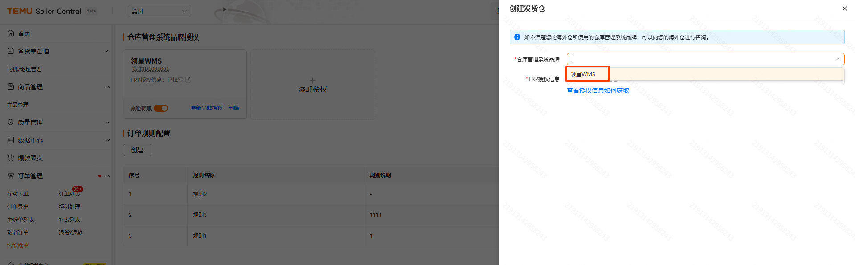Open 退货/退款 submenu item
855x265 pixels.
tap(71, 232)
